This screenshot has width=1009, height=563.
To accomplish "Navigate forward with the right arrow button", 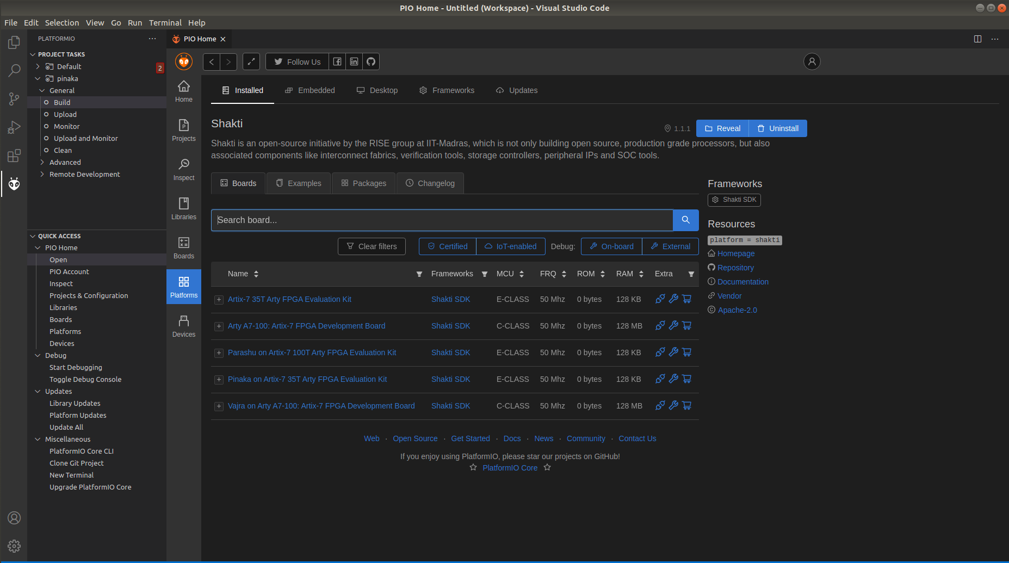I will point(229,62).
